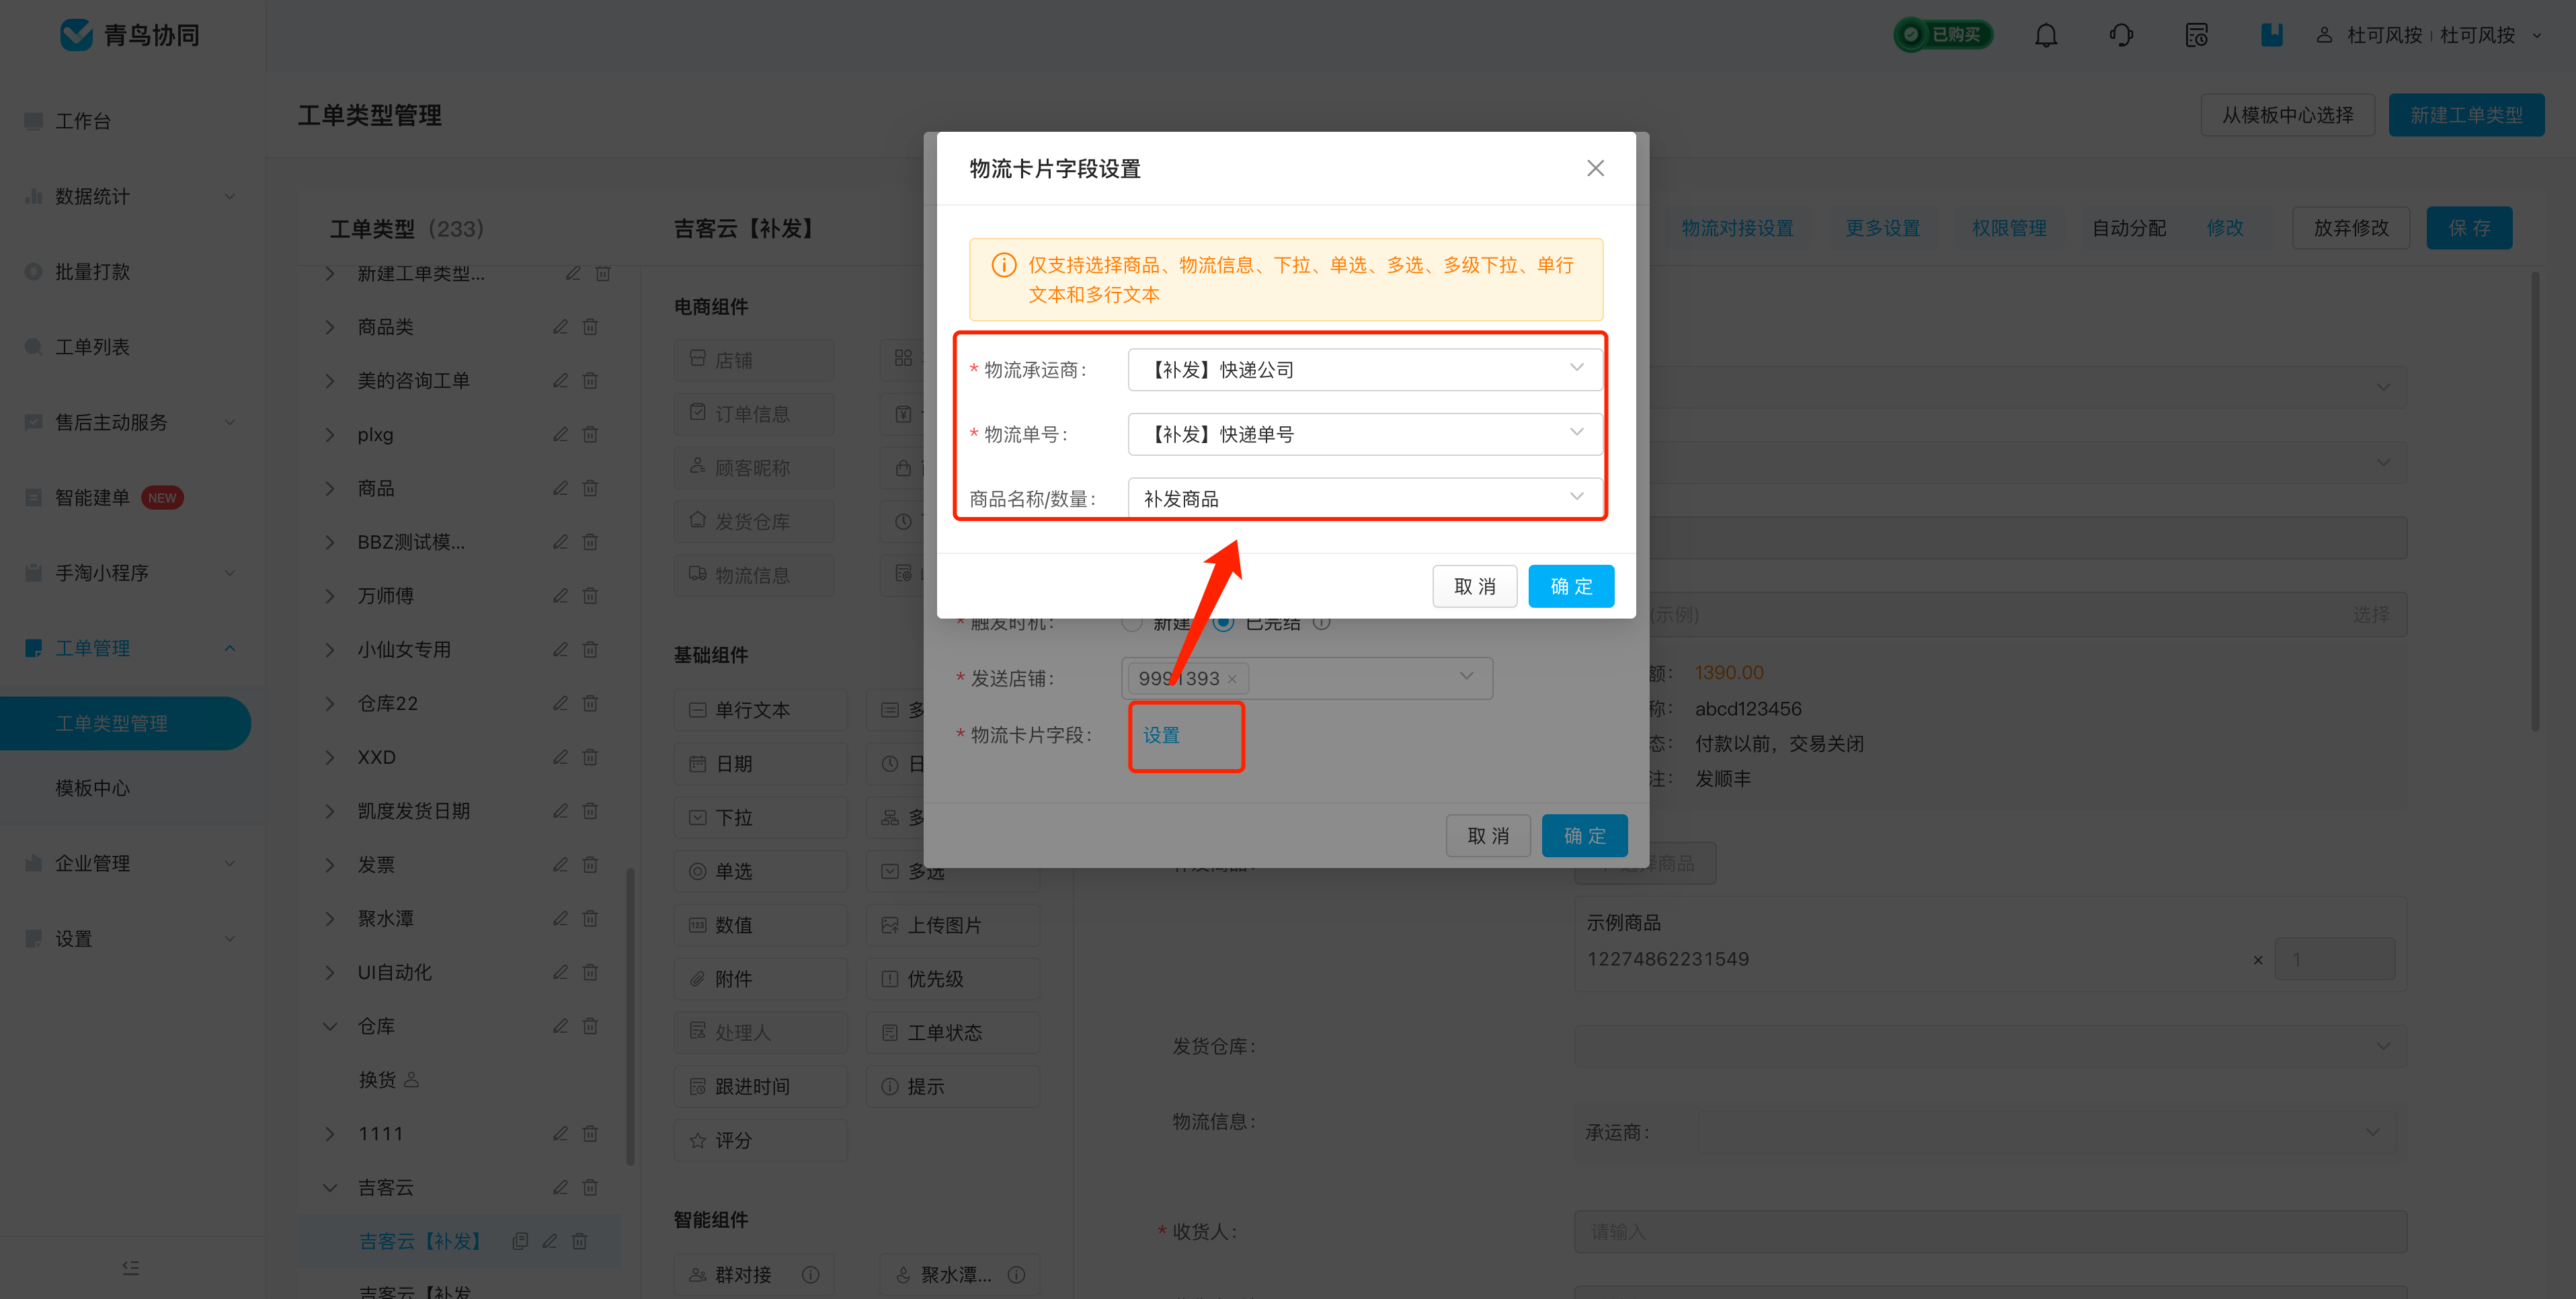Click 确定 in the lower dialog
This screenshot has width=2576, height=1299.
(x=1585, y=835)
